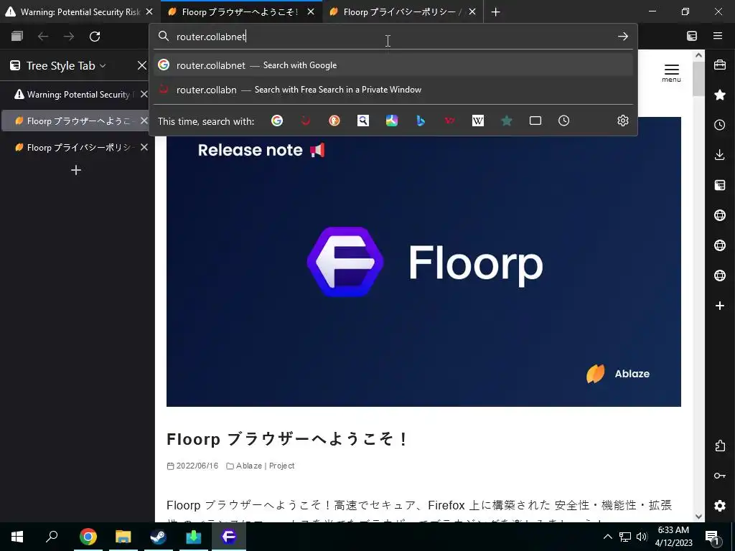Go forward to next page

[69, 37]
